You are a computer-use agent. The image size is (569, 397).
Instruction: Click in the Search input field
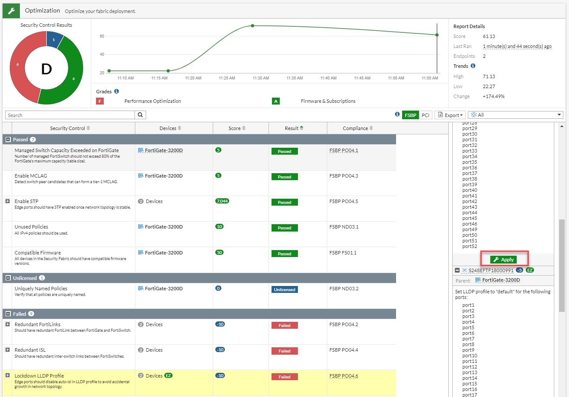point(70,115)
